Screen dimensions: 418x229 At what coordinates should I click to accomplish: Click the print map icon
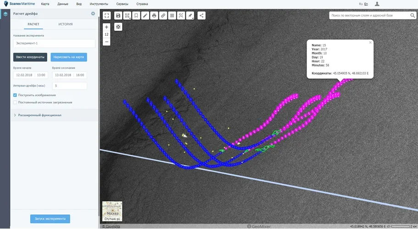tap(154, 16)
